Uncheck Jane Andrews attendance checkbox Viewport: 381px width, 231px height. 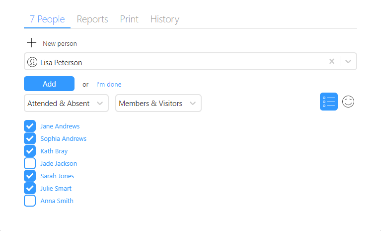click(30, 126)
